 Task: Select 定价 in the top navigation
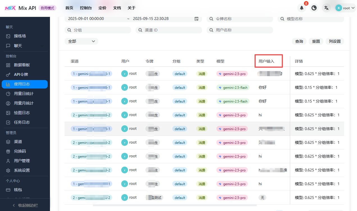(102, 8)
